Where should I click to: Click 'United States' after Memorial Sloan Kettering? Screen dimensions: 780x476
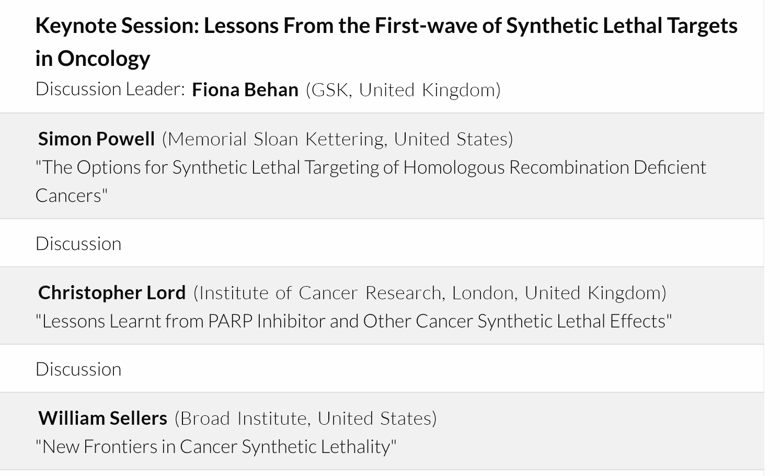click(453, 139)
